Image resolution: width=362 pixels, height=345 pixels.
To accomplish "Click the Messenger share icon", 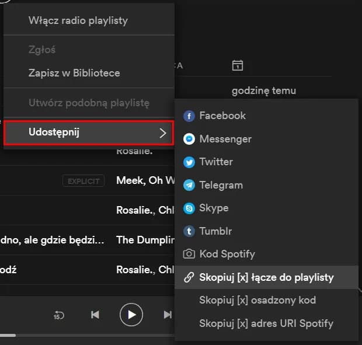I will tap(189, 139).
